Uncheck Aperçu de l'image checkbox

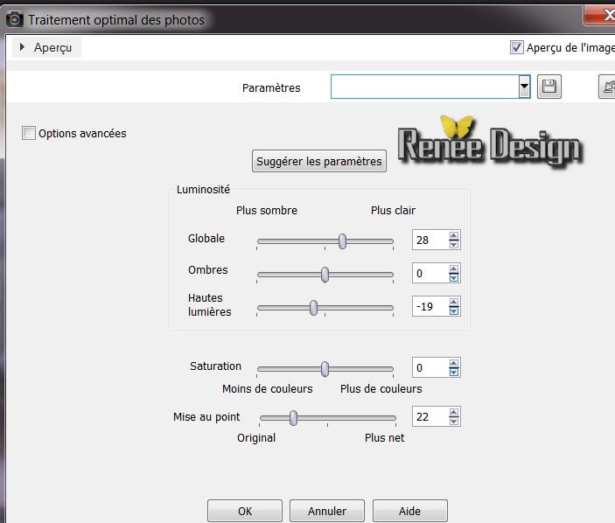click(516, 47)
